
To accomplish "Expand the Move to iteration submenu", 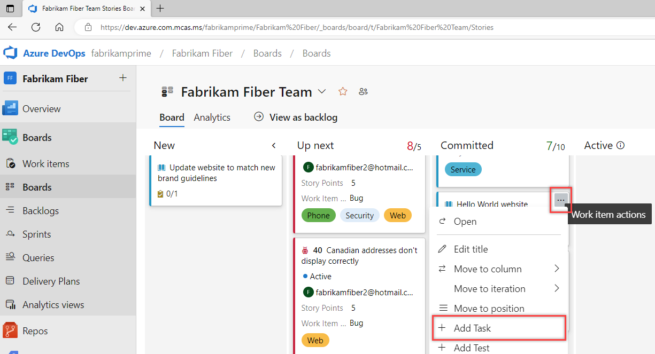I will (557, 288).
